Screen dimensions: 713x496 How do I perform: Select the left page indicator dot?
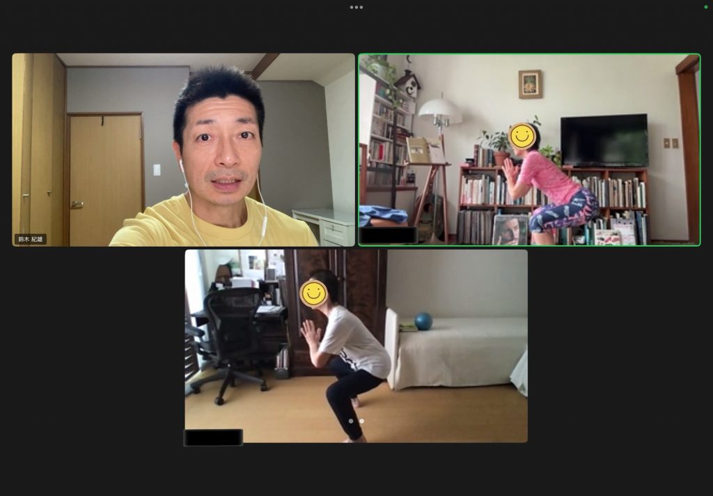(x=350, y=421)
